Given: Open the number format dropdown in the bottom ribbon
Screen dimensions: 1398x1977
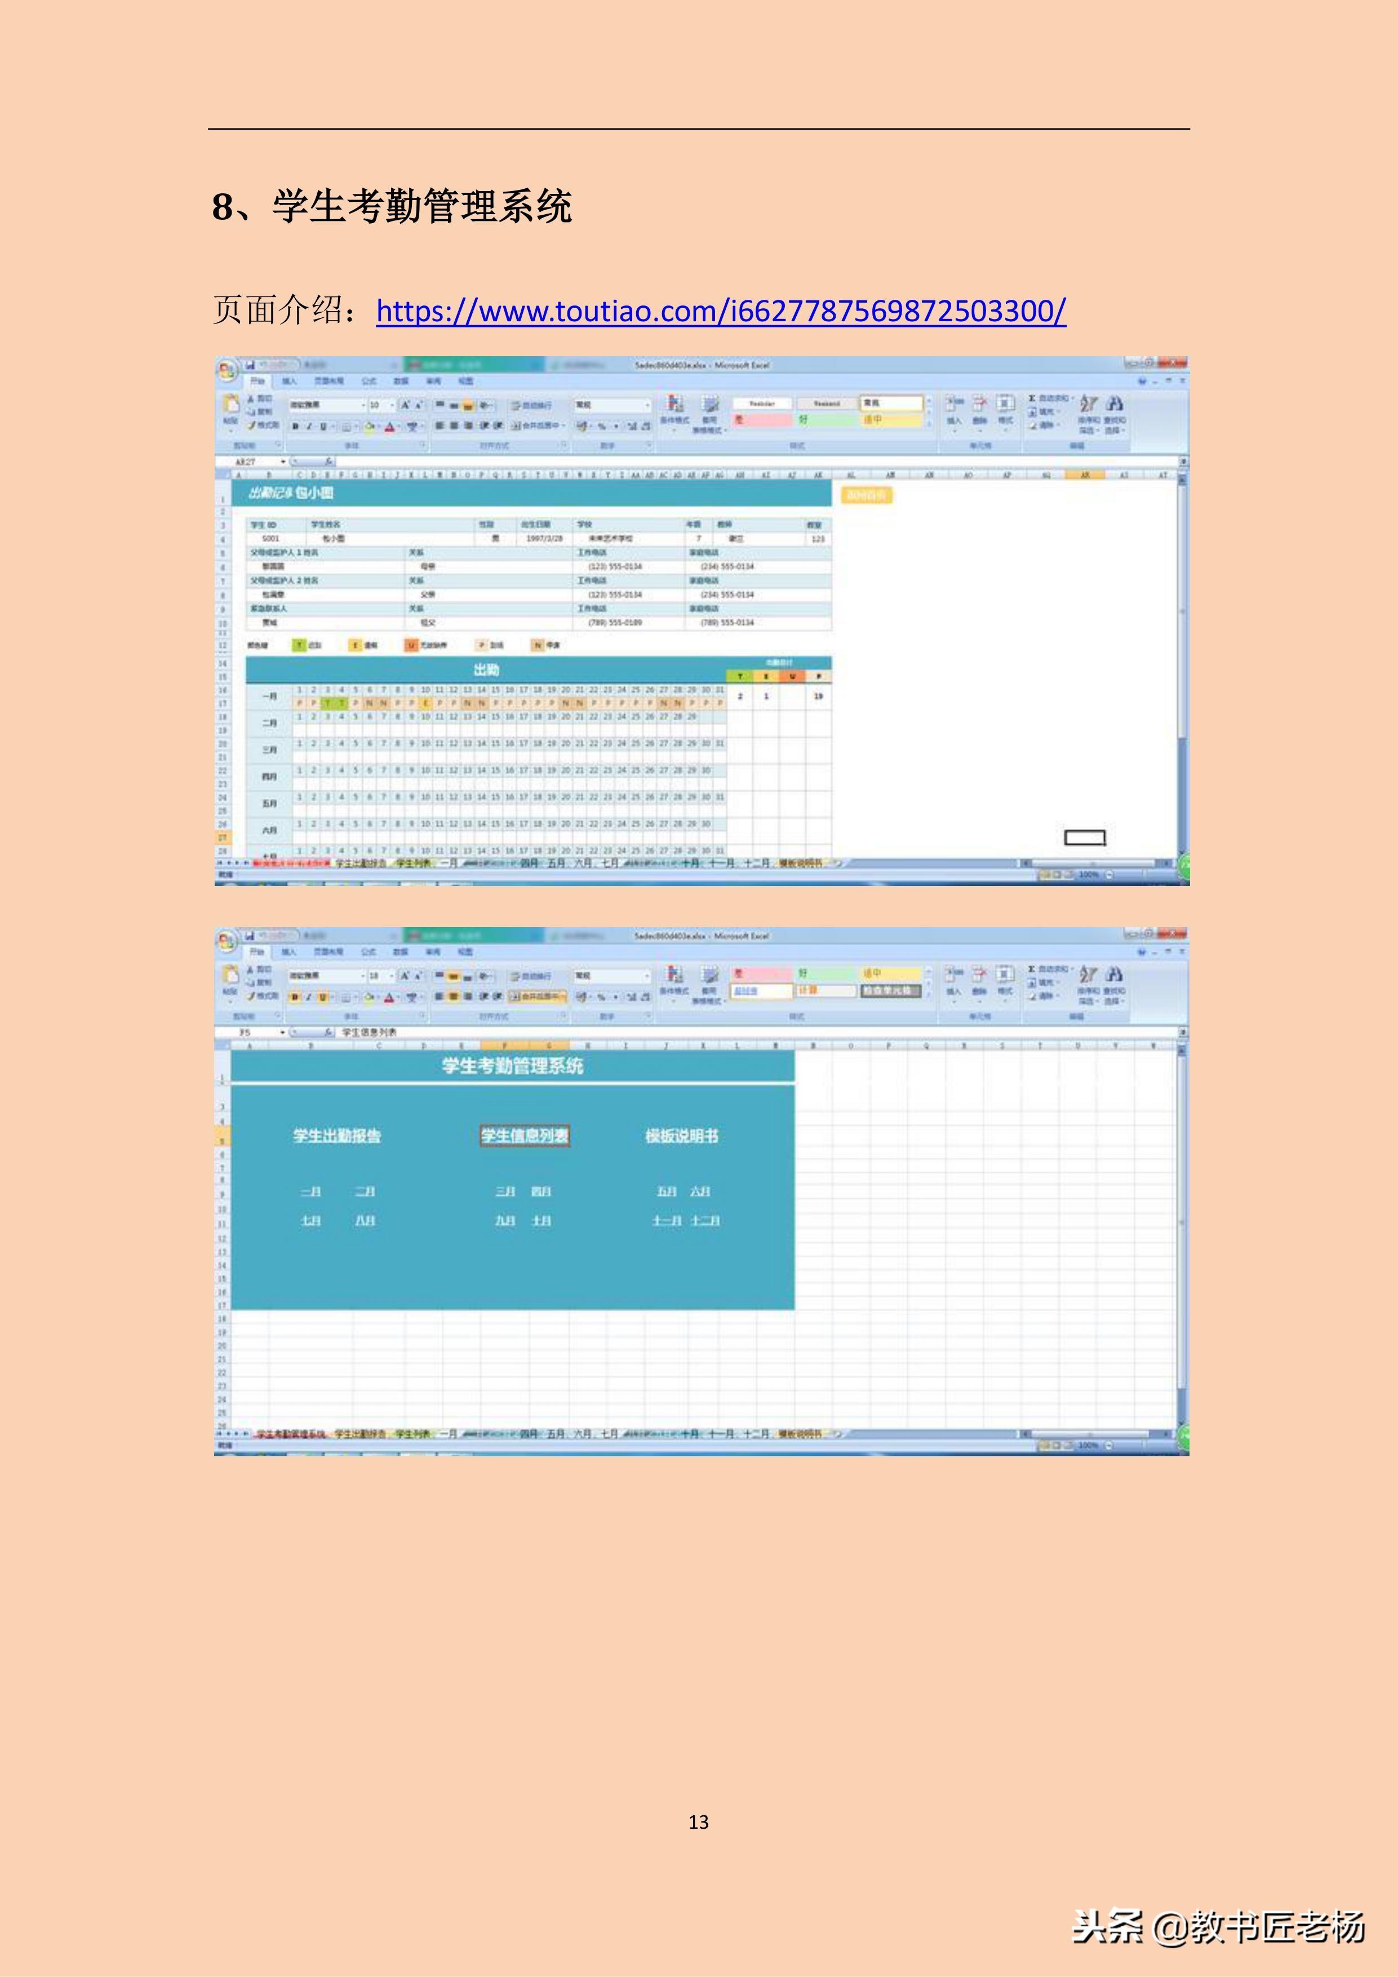Looking at the screenshot, I should tap(647, 976).
